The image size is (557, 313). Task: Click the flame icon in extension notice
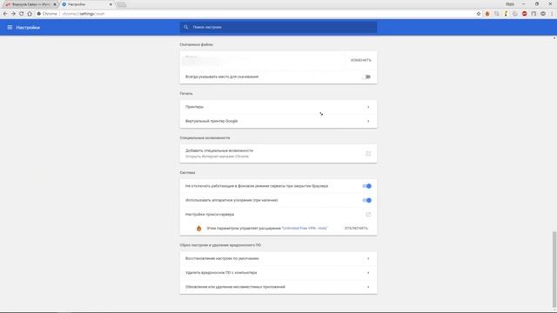(199, 228)
